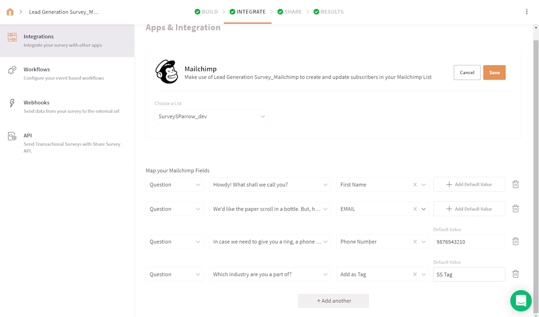The height and width of the screenshot is (317, 539).
Task: Open the API section via its sidebar icon
Action: click(x=12, y=137)
